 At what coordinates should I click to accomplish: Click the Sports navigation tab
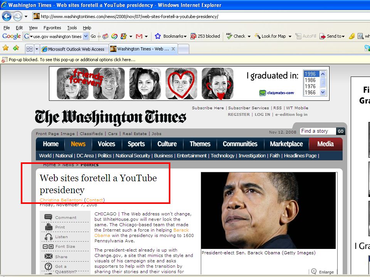coord(136,144)
